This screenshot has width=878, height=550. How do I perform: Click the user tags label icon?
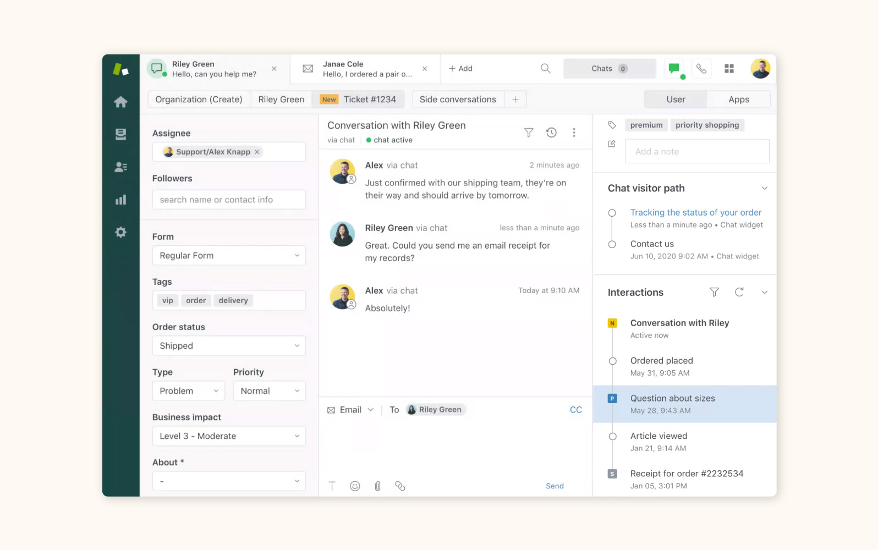point(612,125)
